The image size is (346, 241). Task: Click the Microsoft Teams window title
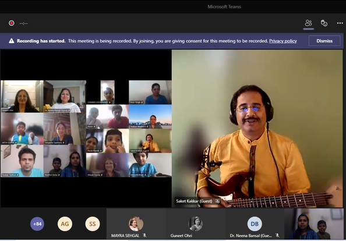point(224,6)
